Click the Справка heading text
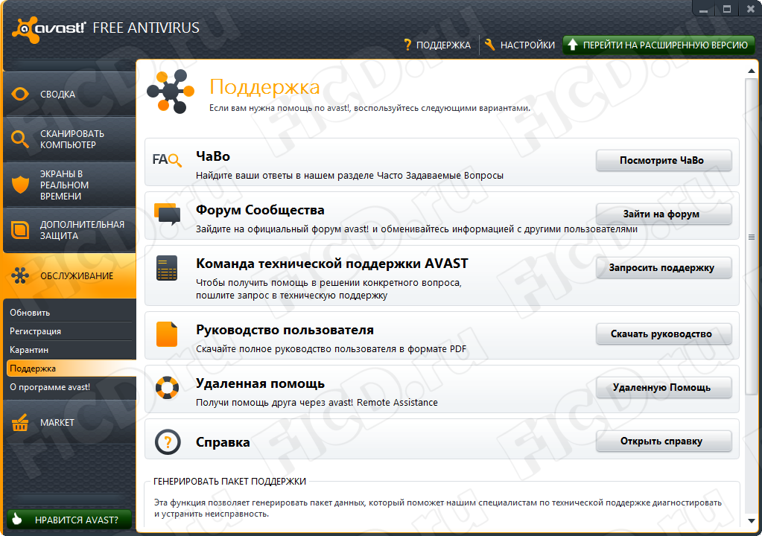This screenshot has width=762, height=536. tap(223, 442)
